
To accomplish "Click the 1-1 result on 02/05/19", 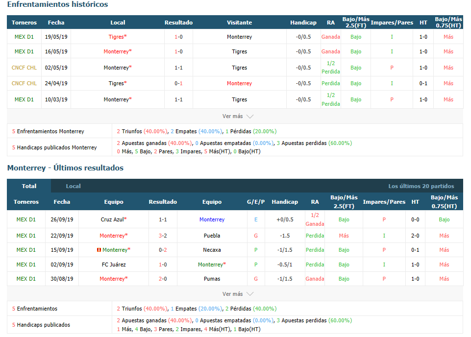I will [178, 68].
